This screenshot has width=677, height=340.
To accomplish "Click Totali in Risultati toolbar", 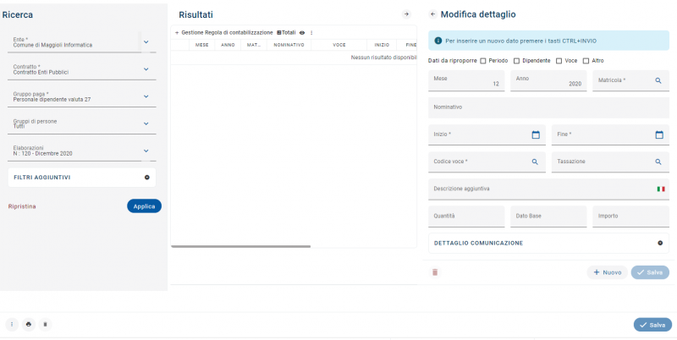I will coord(286,33).
